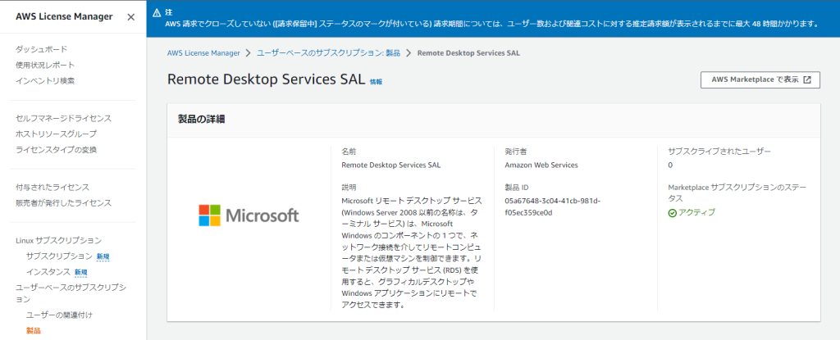
Task: Open AWS Marketplace で表示 button
Action: [x=760, y=79]
